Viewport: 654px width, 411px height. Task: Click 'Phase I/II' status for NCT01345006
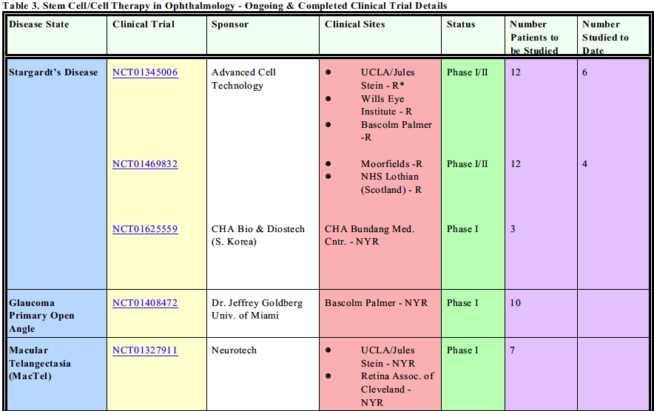467,72
